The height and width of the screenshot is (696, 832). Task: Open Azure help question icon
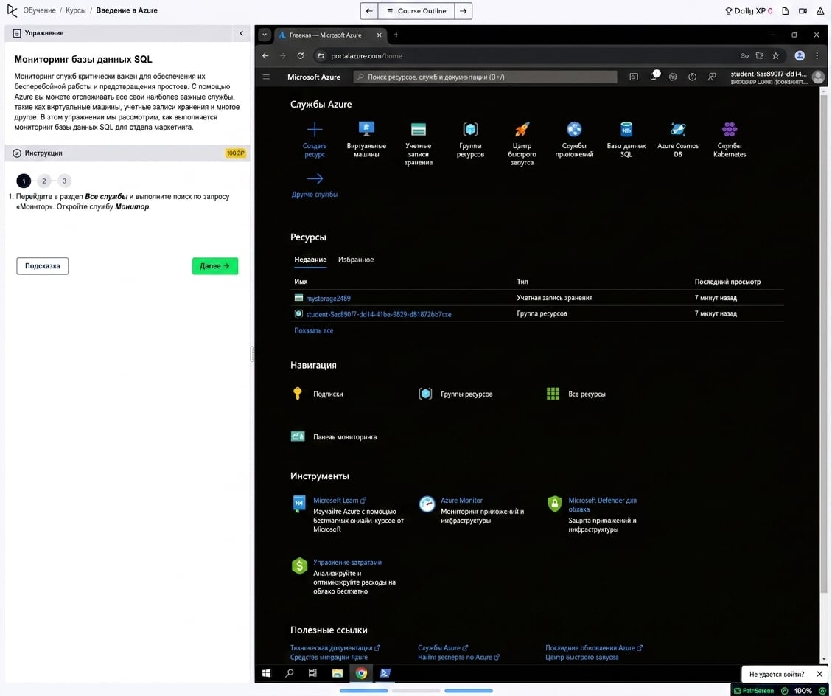[692, 77]
